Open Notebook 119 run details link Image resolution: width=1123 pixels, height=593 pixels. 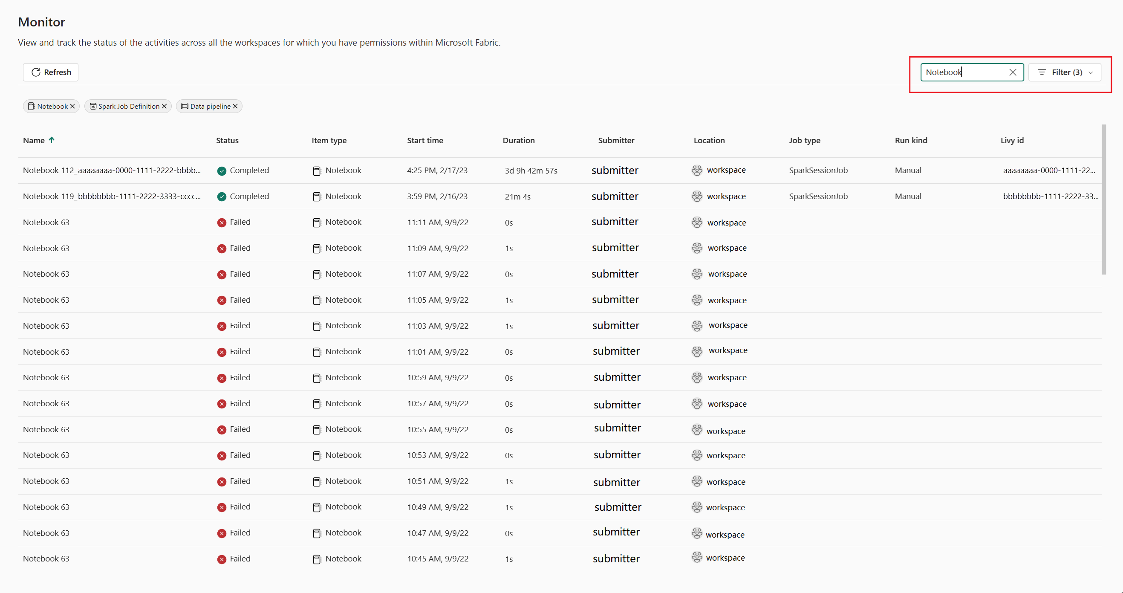point(112,196)
